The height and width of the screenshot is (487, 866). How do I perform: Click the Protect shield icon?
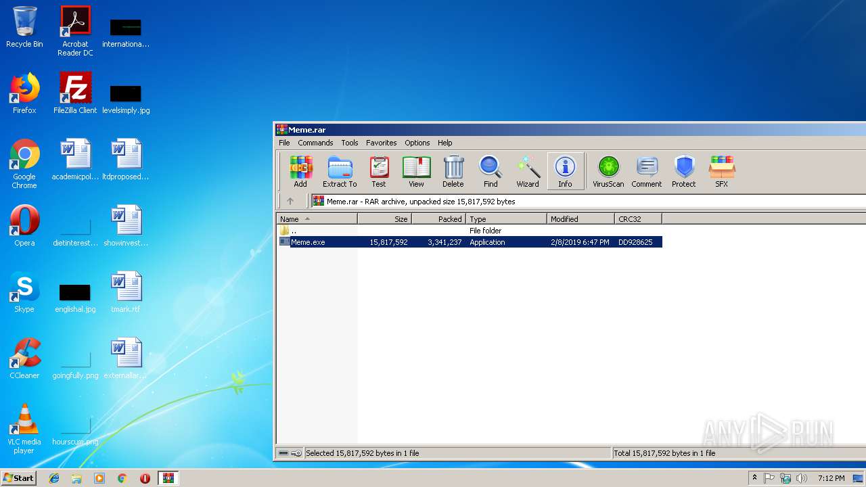tap(684, 171)
